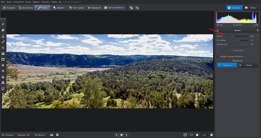Click the Применить button
The width and height of the screenshot is (261, 138).
click(227, 65)
